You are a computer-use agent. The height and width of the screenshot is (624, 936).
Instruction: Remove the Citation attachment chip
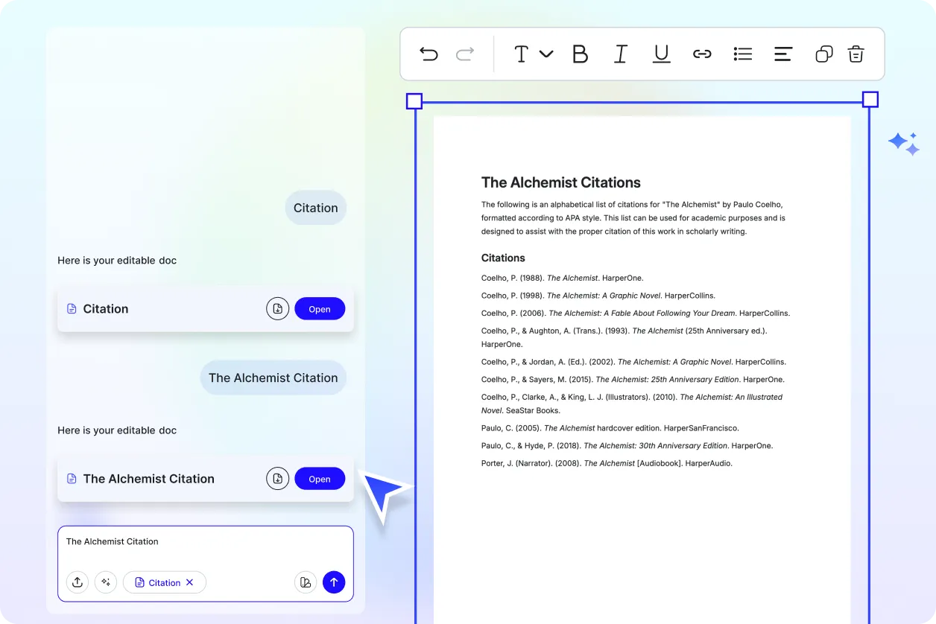189,582
